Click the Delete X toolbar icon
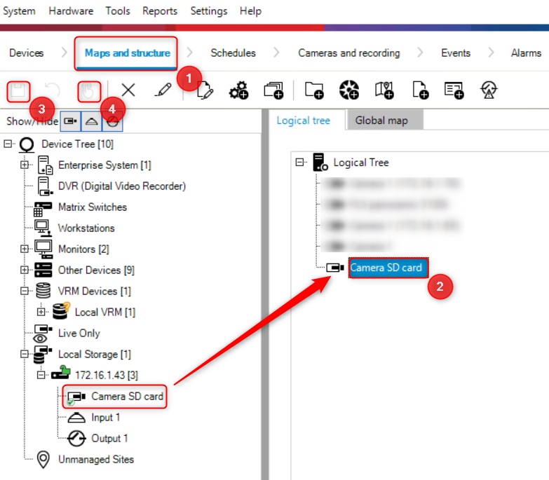This screenshot has width=549, height=480. click(x=128, y=90)
